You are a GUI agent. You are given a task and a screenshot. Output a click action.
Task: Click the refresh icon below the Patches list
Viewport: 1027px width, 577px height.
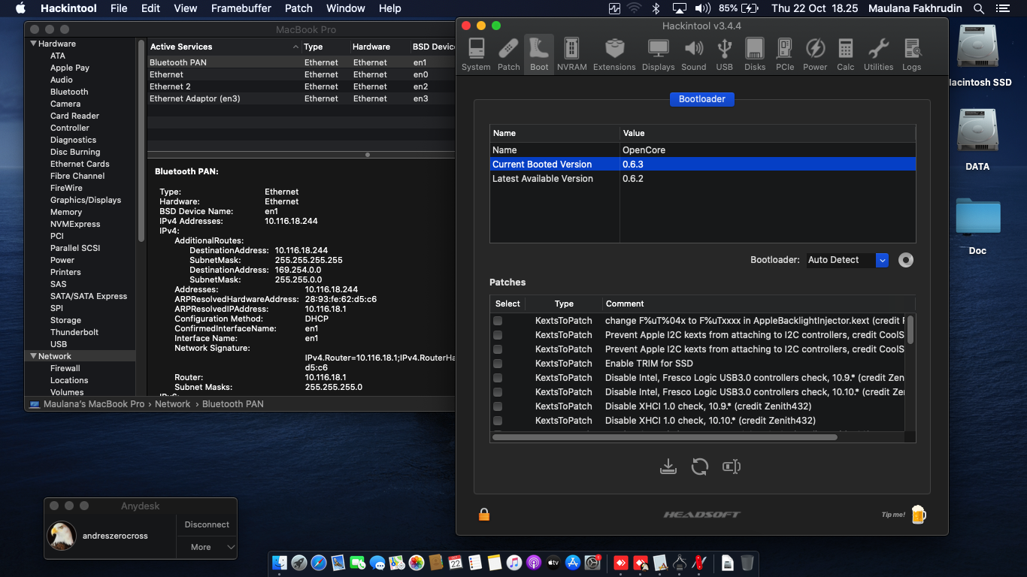tap(699, 467)
